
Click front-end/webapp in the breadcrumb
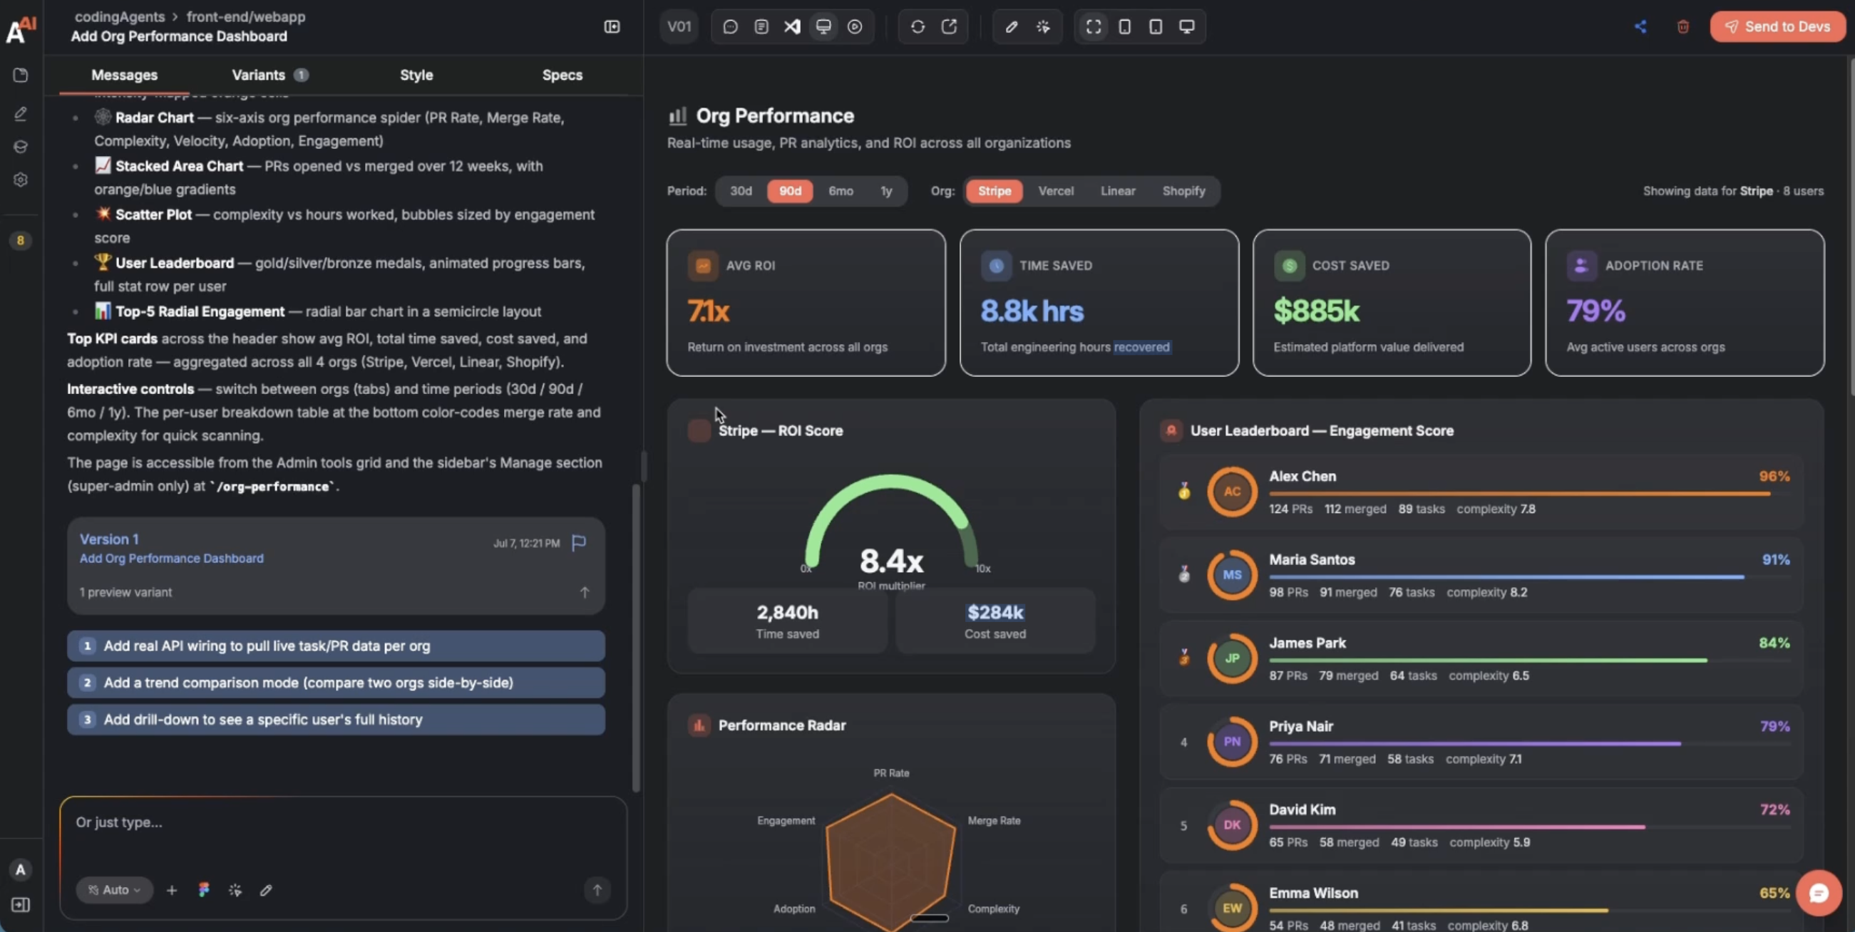coord(245,16)
